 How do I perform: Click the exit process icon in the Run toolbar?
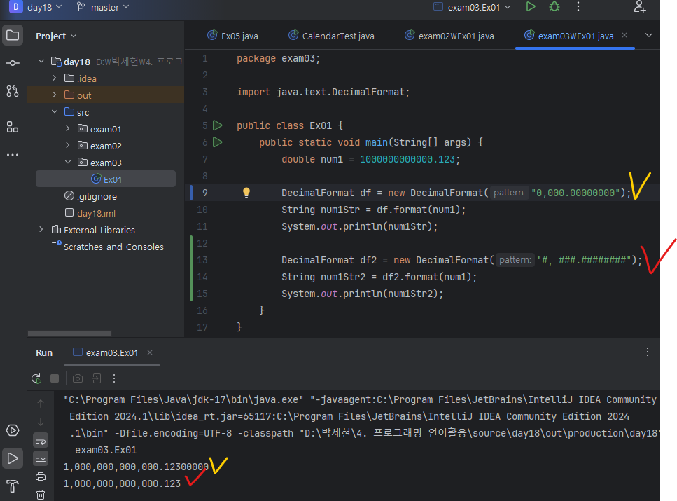point(97,378)
